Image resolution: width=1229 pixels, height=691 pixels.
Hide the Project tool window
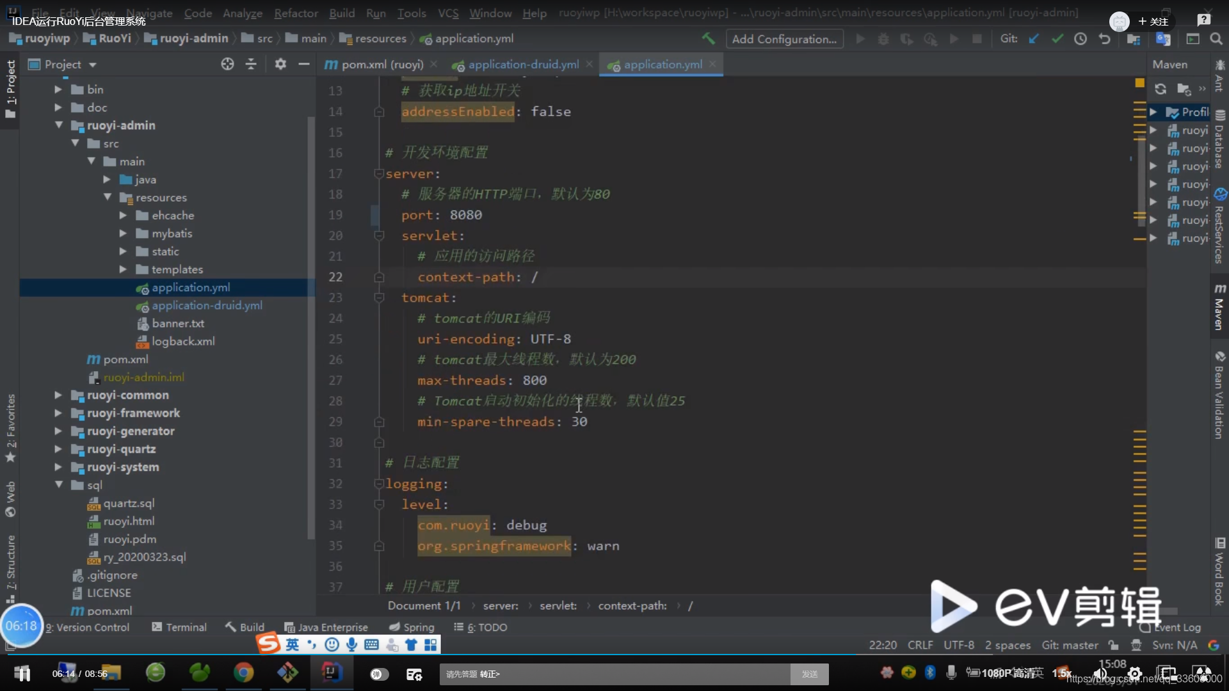tap(304, 64)
